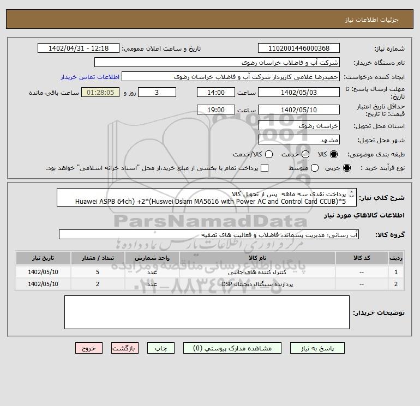Select the متوسط purchase type radio
Screen dimensions: 420x406
[315, 168]
